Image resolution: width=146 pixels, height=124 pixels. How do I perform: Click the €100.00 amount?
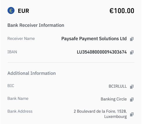click(122, 11)
